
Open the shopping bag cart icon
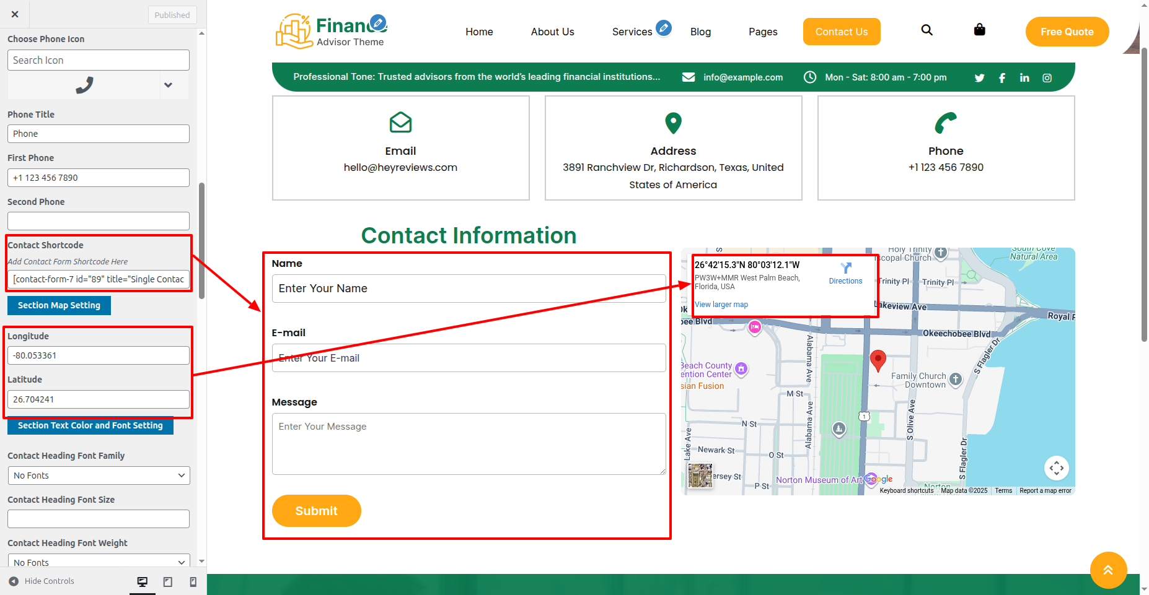point(979,30)
